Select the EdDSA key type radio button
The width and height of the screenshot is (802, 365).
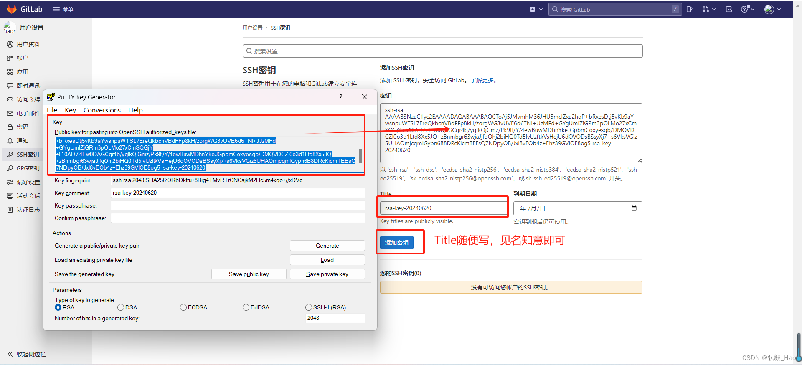(246, 307)
